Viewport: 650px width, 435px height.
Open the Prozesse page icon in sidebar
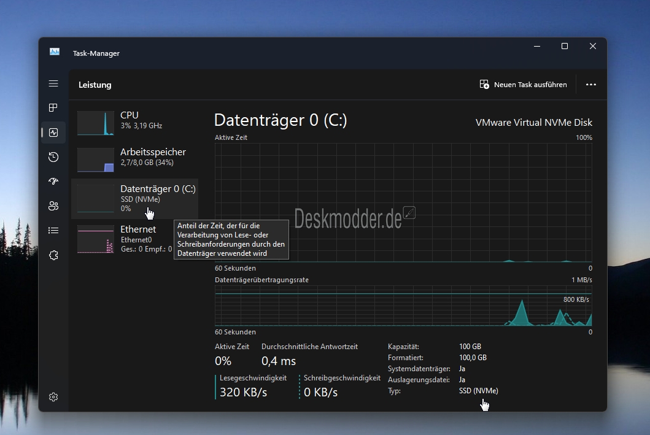click(53, 108)
